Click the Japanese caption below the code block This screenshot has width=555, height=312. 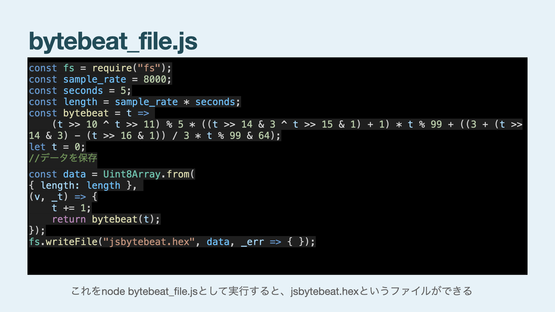(271, 291)
